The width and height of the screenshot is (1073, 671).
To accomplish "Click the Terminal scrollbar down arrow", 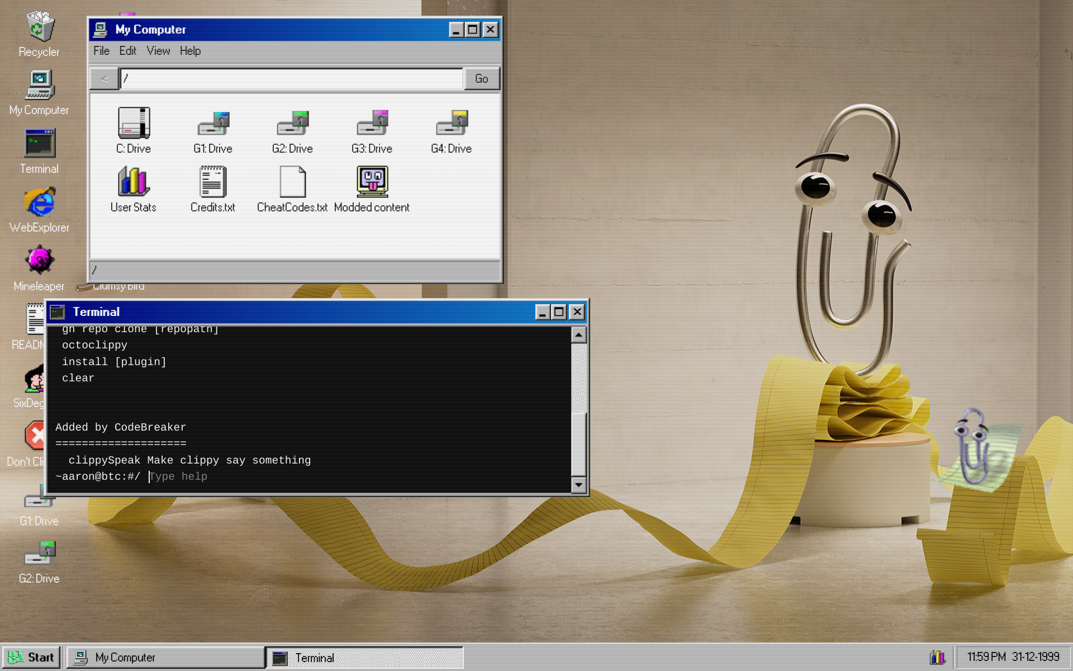I will tap(579, 485).
